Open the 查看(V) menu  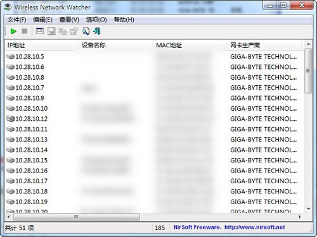[x=69, y=20]
